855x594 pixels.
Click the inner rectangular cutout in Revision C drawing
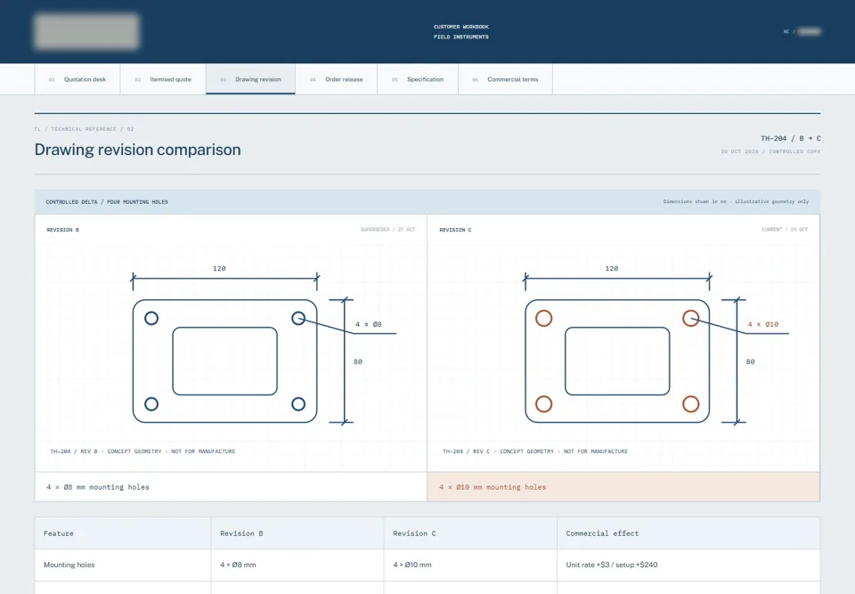tap(617, 361)
